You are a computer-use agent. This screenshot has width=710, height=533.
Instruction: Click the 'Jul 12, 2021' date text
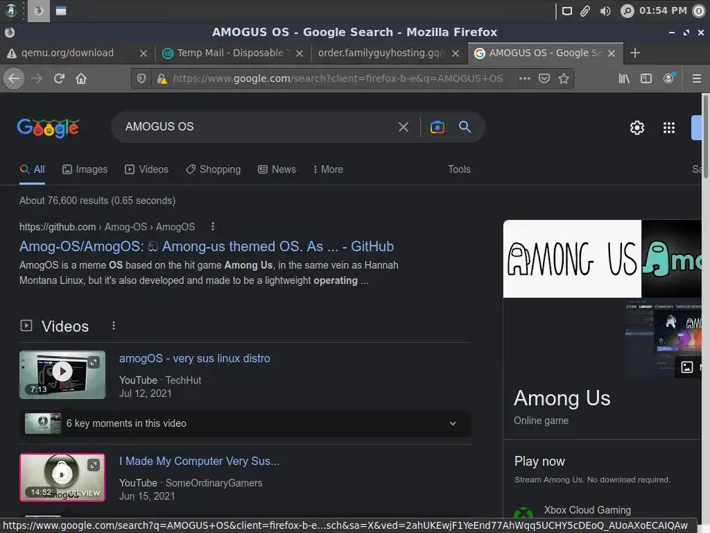tap(146, 394)
